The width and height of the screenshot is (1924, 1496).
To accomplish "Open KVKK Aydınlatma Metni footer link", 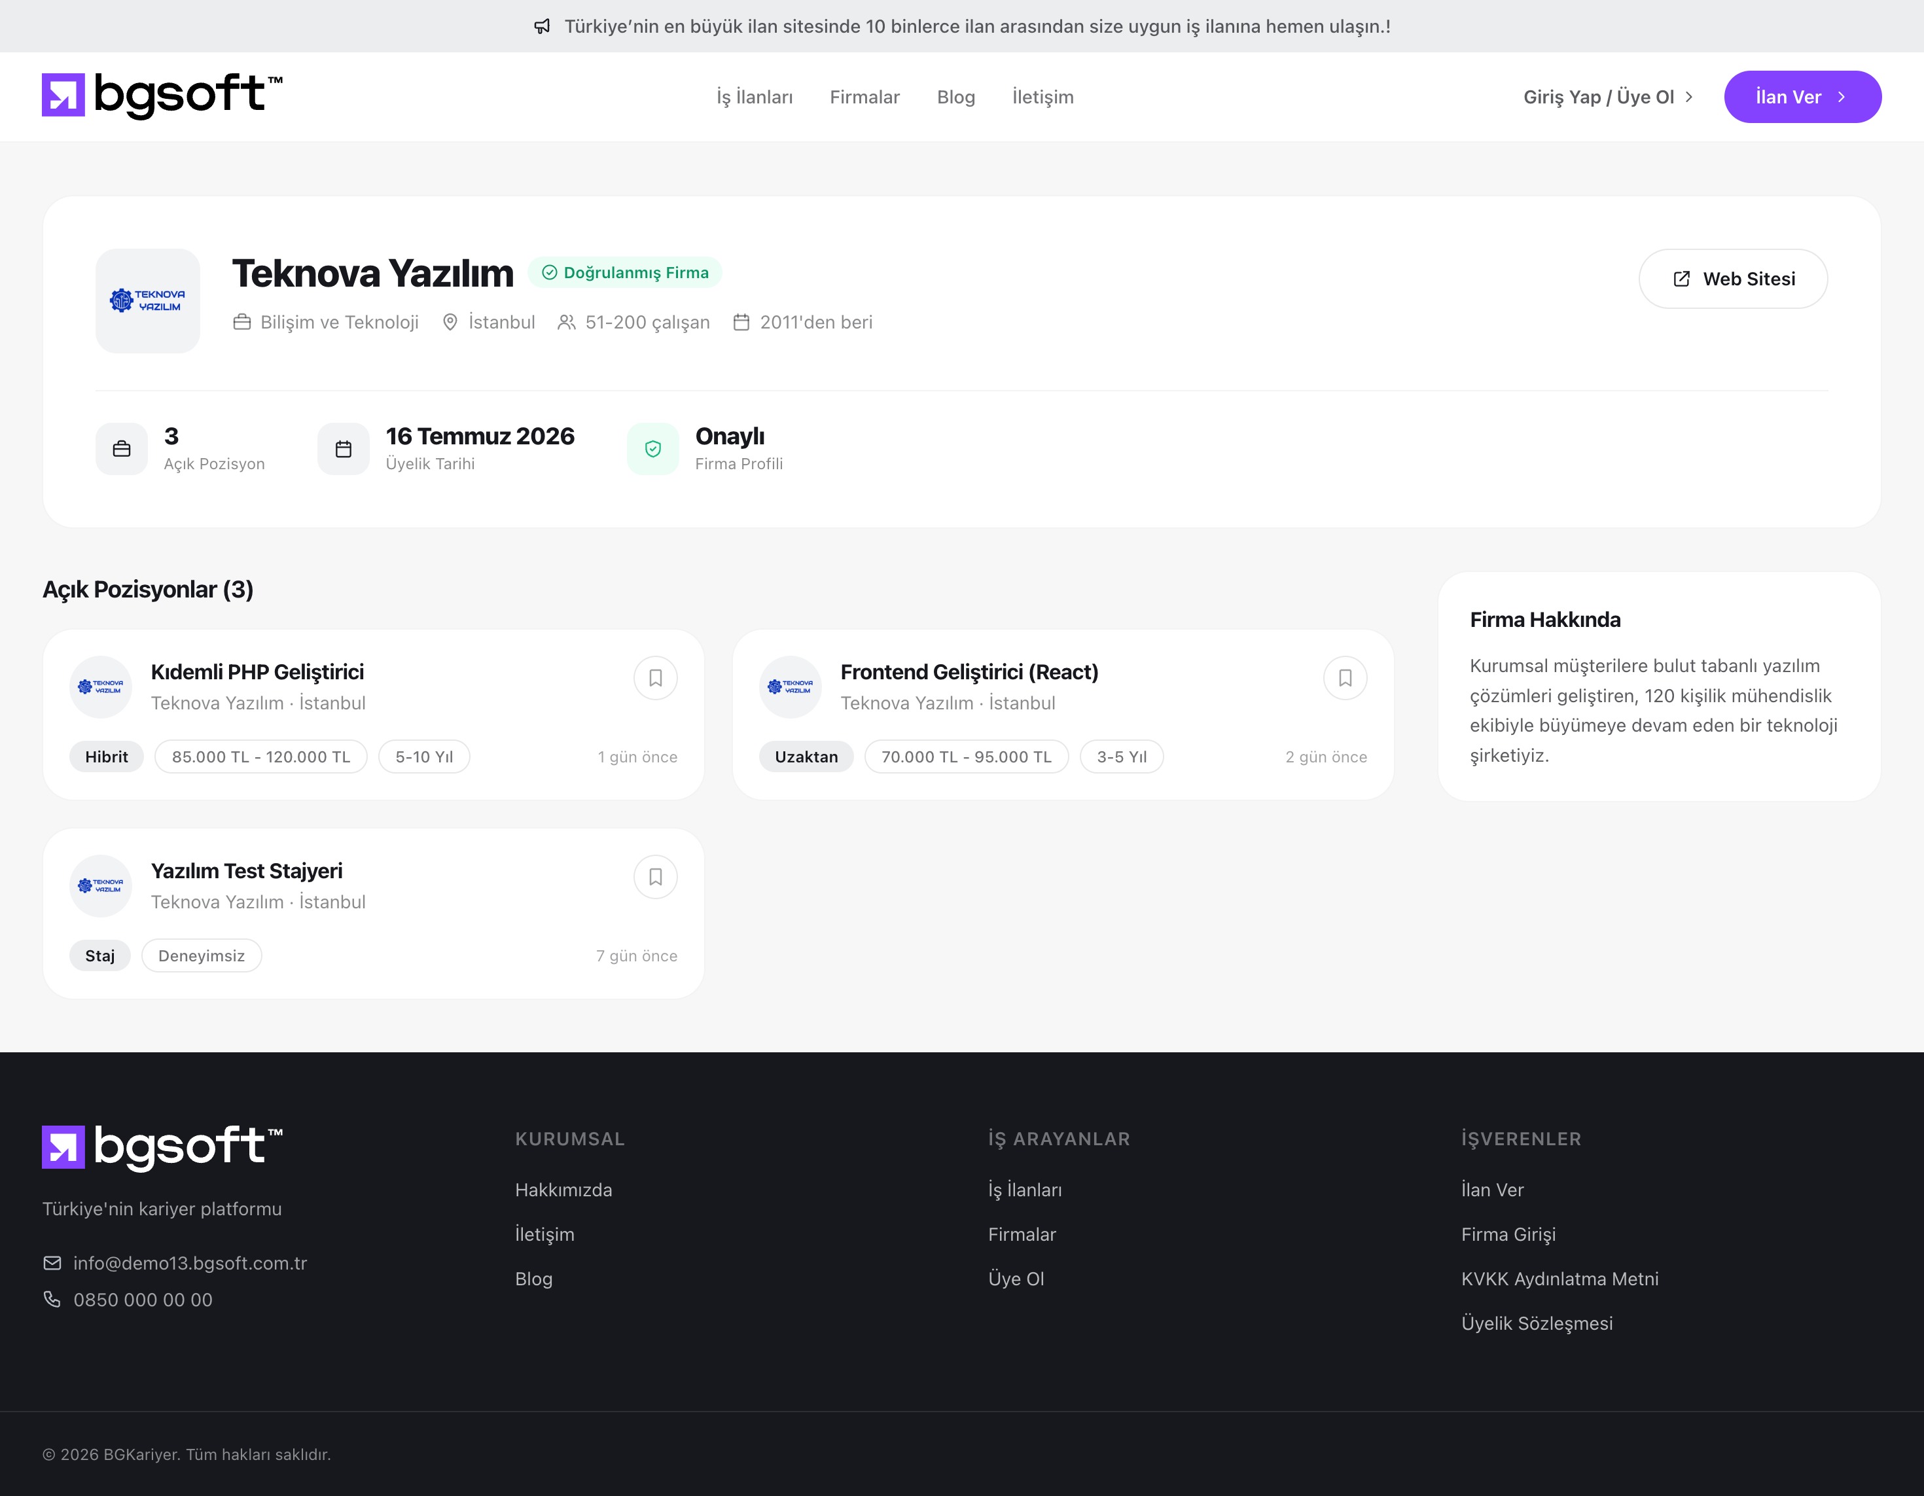I will (x=1559, y=1278).
